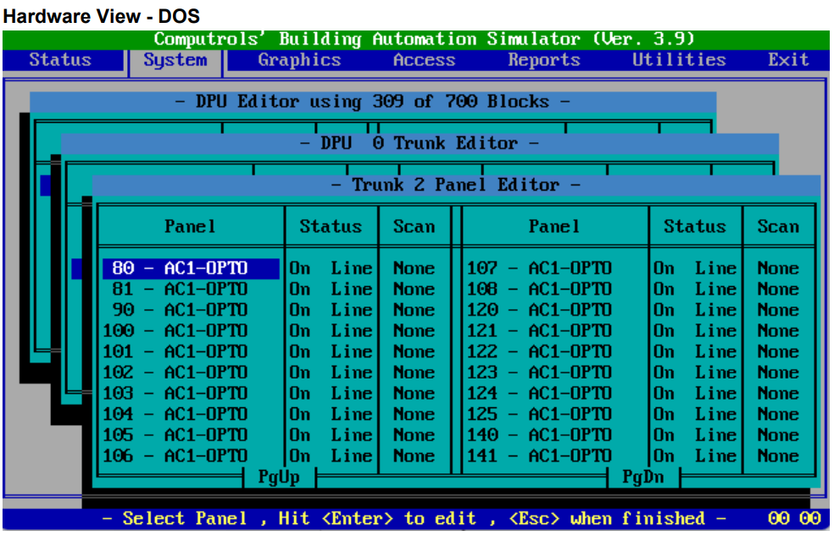This screenshot has width=834, height=536.
Task: Bring the DPU 0 Trunk Editor window forward
Action: click(420, 143)
